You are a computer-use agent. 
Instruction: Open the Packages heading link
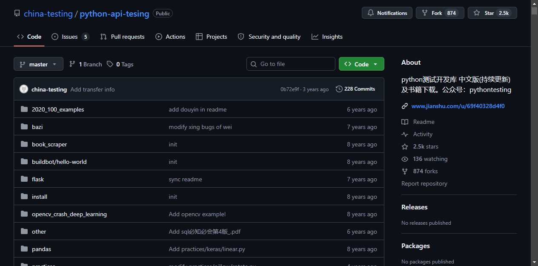[x=415, y=246]
